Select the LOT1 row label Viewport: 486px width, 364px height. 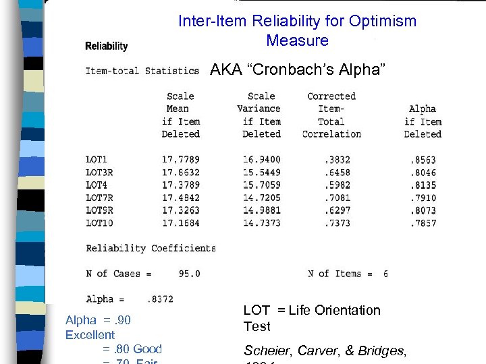coord(97,160)
